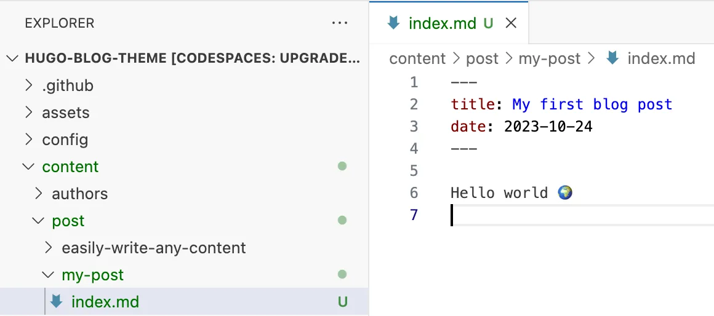This screenshot has width=714, height=316.
Task: Open easily-write-any-content folder
Action: point(153,248)
